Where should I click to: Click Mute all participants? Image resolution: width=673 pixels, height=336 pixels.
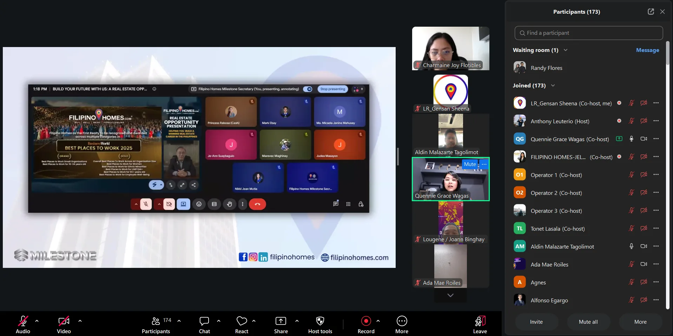(588, 322)
